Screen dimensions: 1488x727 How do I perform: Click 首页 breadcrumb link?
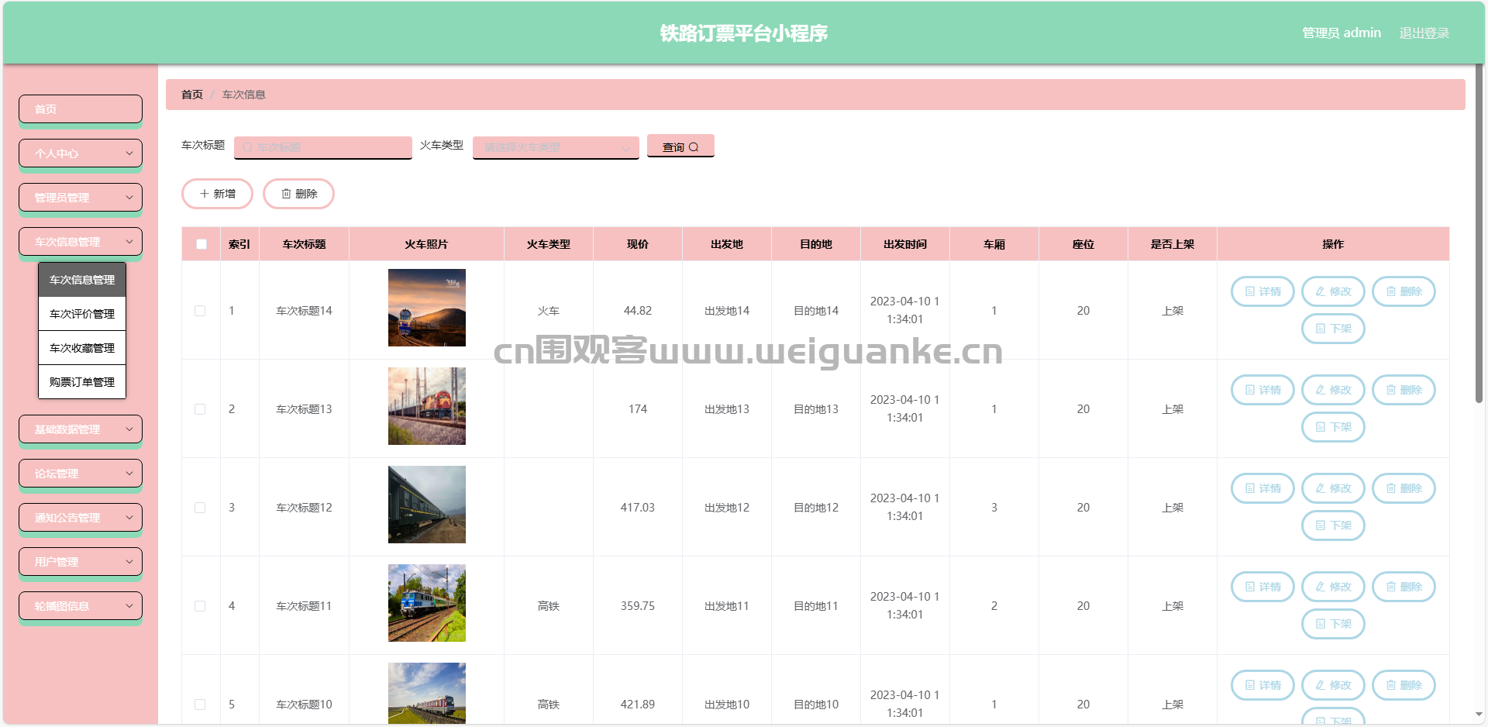click(192, 95)
